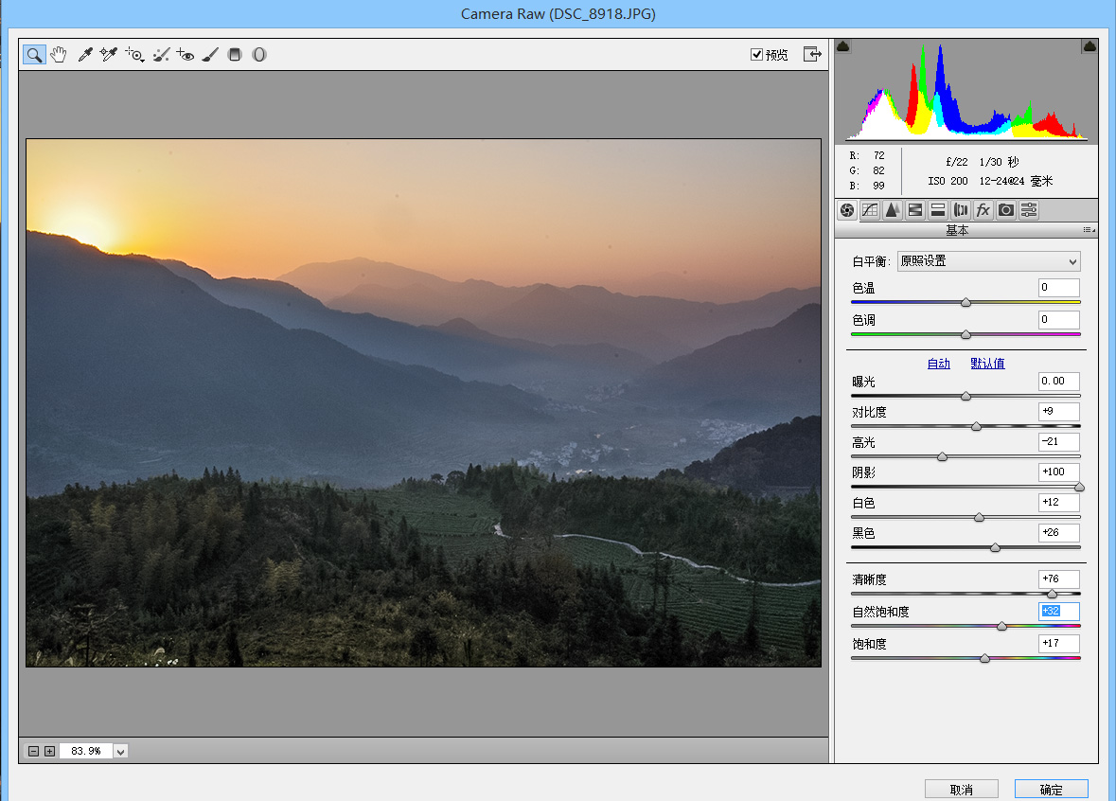Screen dimensions: 1116x801
Task: Click the 阴影 shadows slider handle
Action: point(1079,487)
